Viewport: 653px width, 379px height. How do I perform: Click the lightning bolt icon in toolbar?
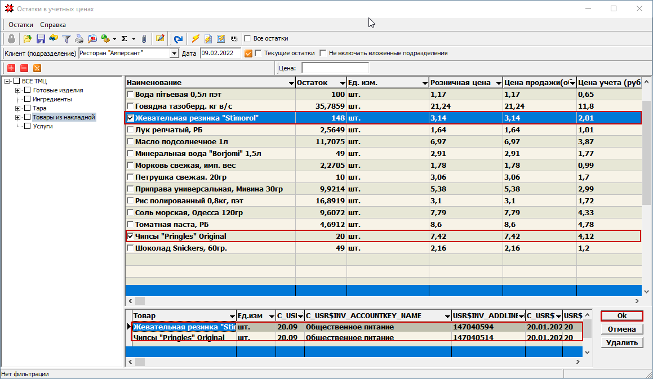coord(196,39)
